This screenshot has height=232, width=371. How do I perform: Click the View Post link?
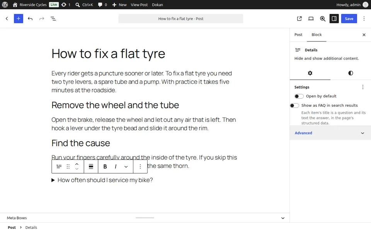point(139,5)
